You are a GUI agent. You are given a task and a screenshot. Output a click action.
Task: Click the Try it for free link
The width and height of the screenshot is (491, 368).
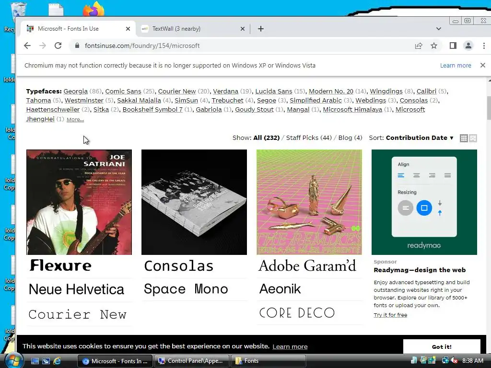390,315
